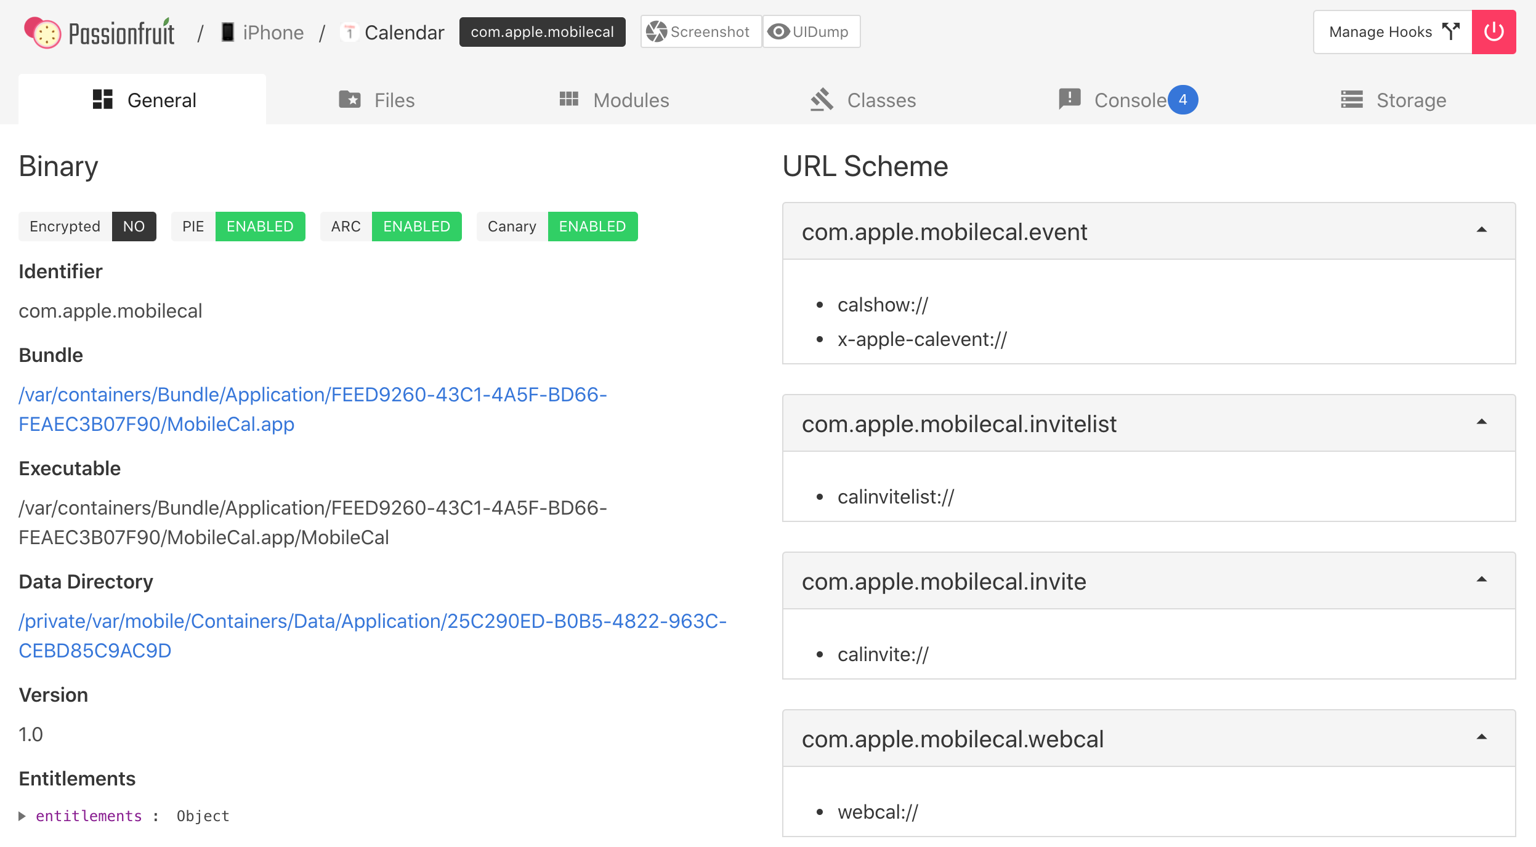The image size is (1536, 847).
Task: Switch to the Storage tab
Action: pyautogui.click(x=1393, y=100)
